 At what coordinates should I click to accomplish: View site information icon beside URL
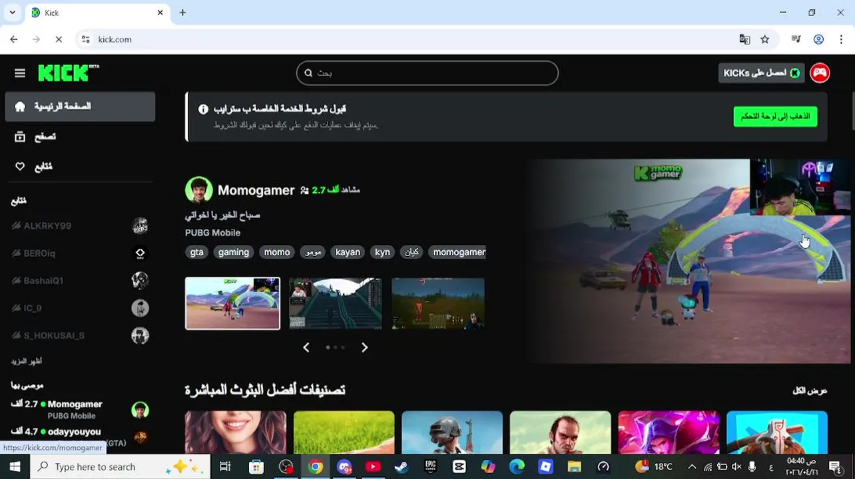click(85, 39)
